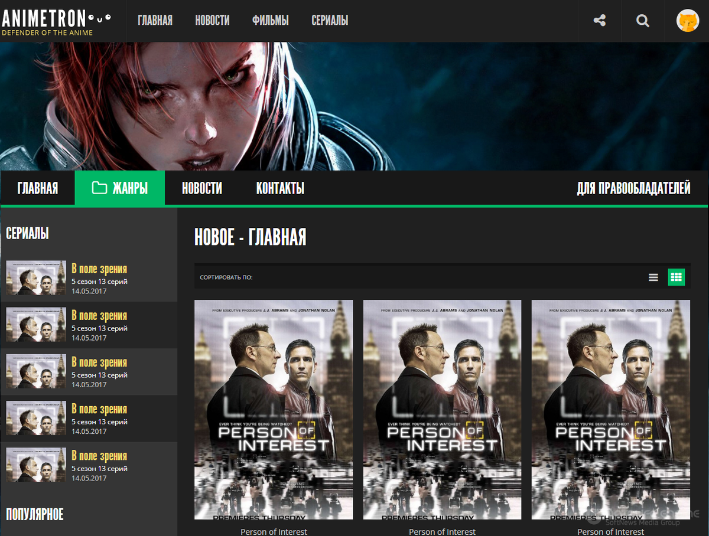Go to ФИЛЬМЫ in the header

click(270, 21)
